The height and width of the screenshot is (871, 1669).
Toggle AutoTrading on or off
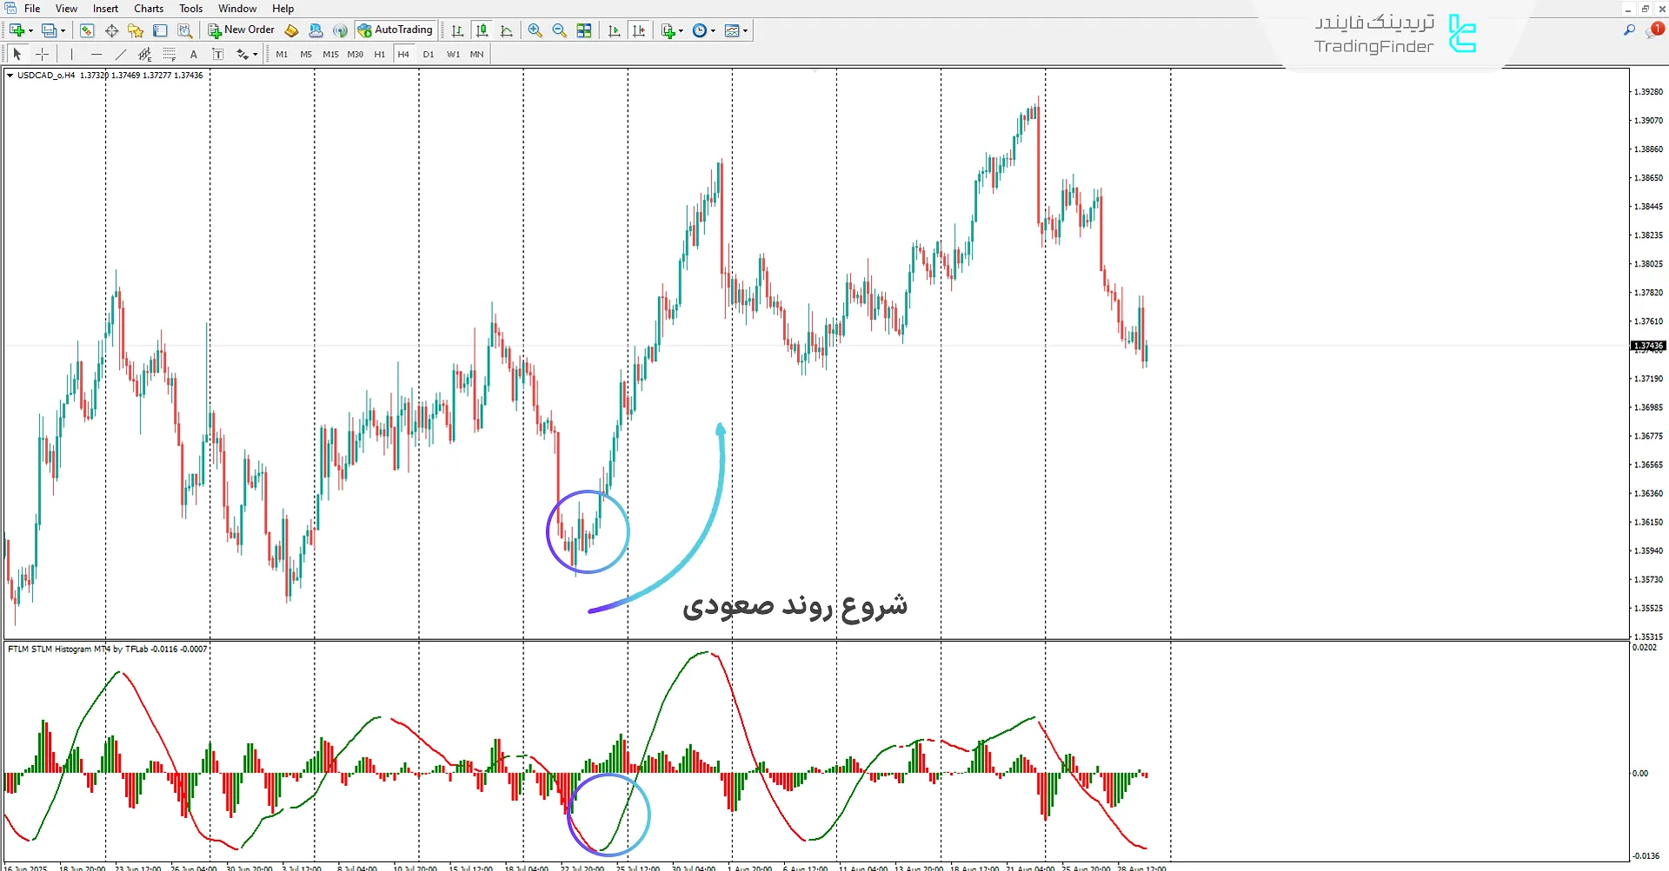(x=396, y=30)
